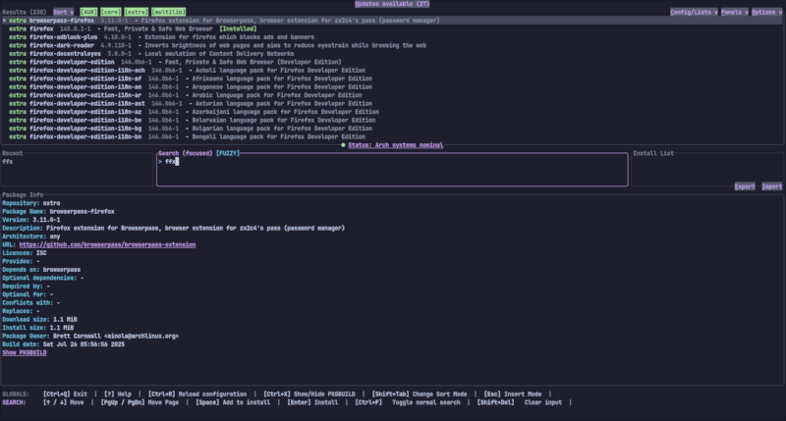Viewport: 786px width, 421px height.
Task: Click the Show PKGBUILD link
Action: [24, 353]
